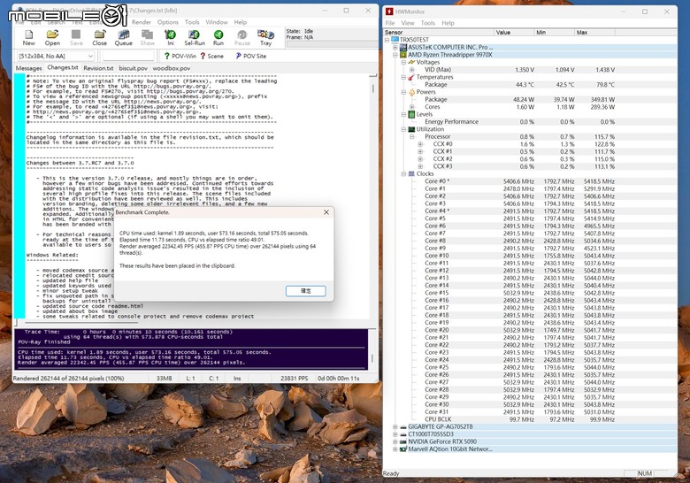This screenshot has width=690, height=483.
Task: Select the CT1000T705SSD3 drive row
Action: point(530,434)
